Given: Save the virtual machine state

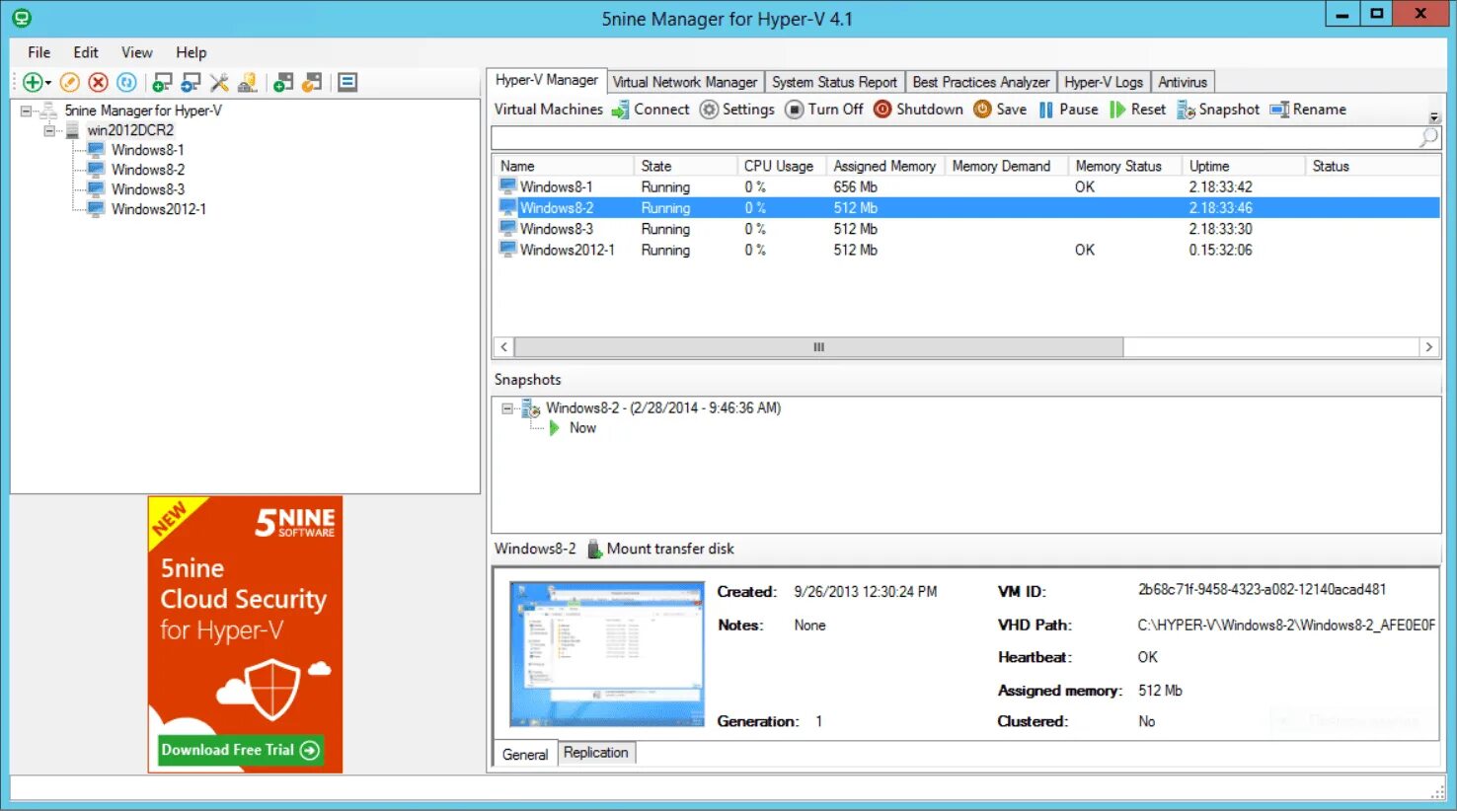Looking at the screenshot, I should tap(1000, 110).
